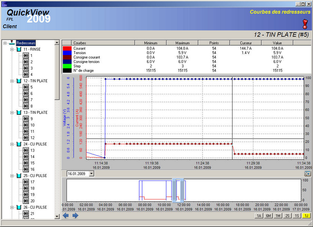Select rectifier 12 diode icon
This screenshot has height=227, width=313.
tap(26, 138)
